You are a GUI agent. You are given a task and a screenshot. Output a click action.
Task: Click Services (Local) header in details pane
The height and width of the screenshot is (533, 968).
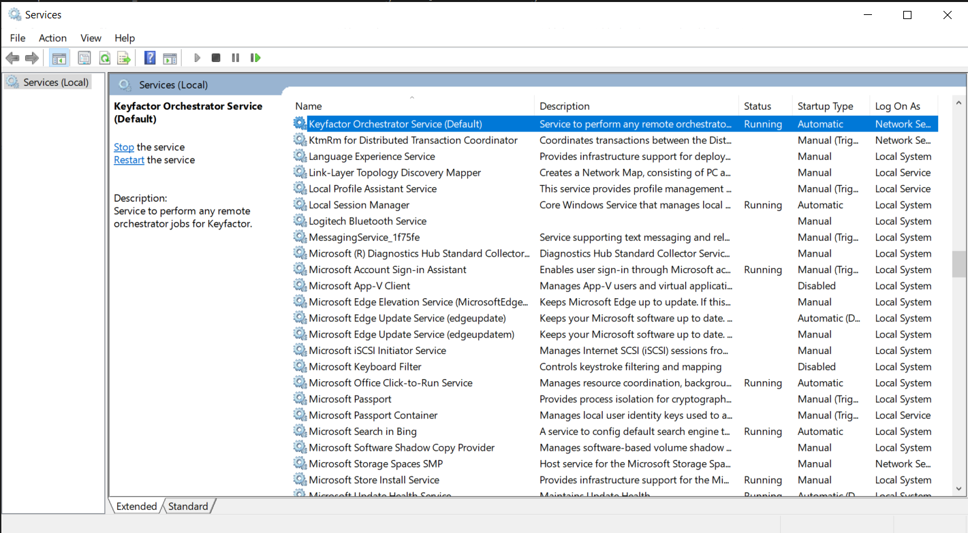point(173,85)
